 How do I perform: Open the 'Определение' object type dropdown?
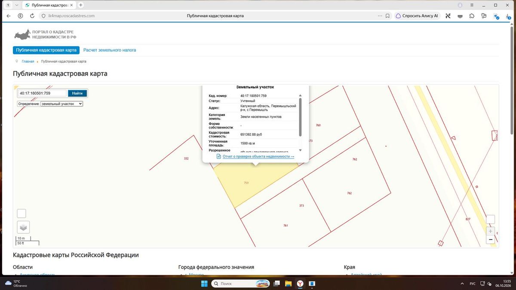[x=61, y=104]
